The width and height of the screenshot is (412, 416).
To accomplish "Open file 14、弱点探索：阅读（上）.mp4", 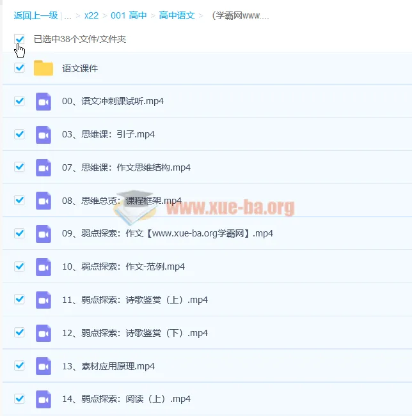I will (x=126, y=399).
